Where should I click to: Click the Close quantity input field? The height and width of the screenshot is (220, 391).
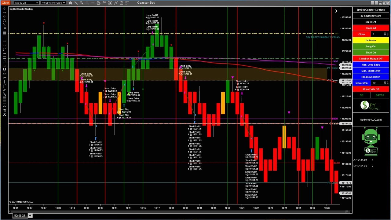pos(377,34)
